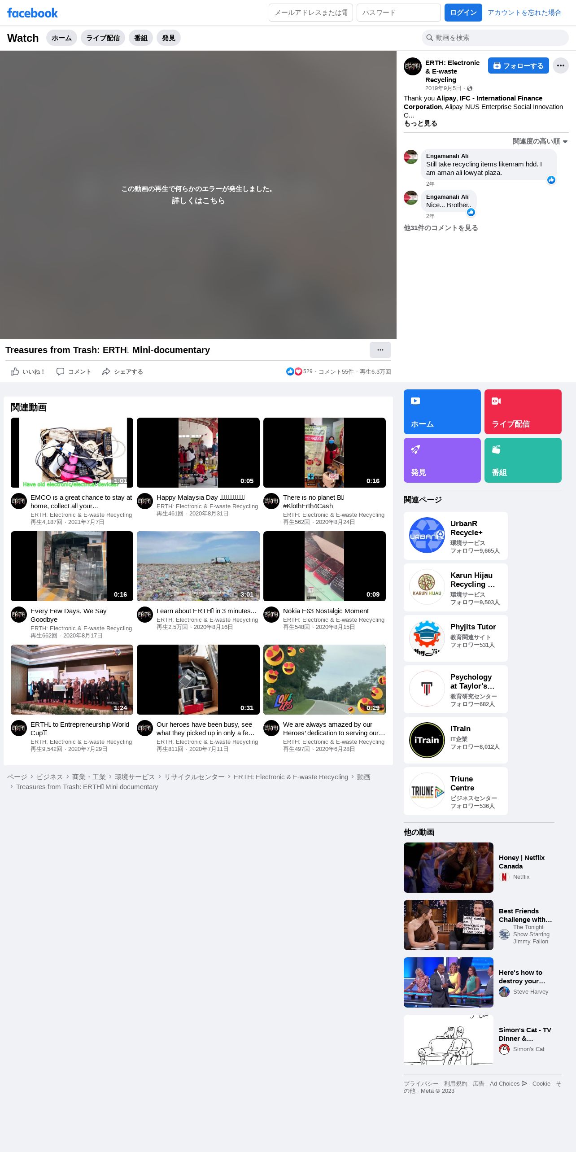
Task: Open the blue ホーム tile
Action: [x=442, y=412]
